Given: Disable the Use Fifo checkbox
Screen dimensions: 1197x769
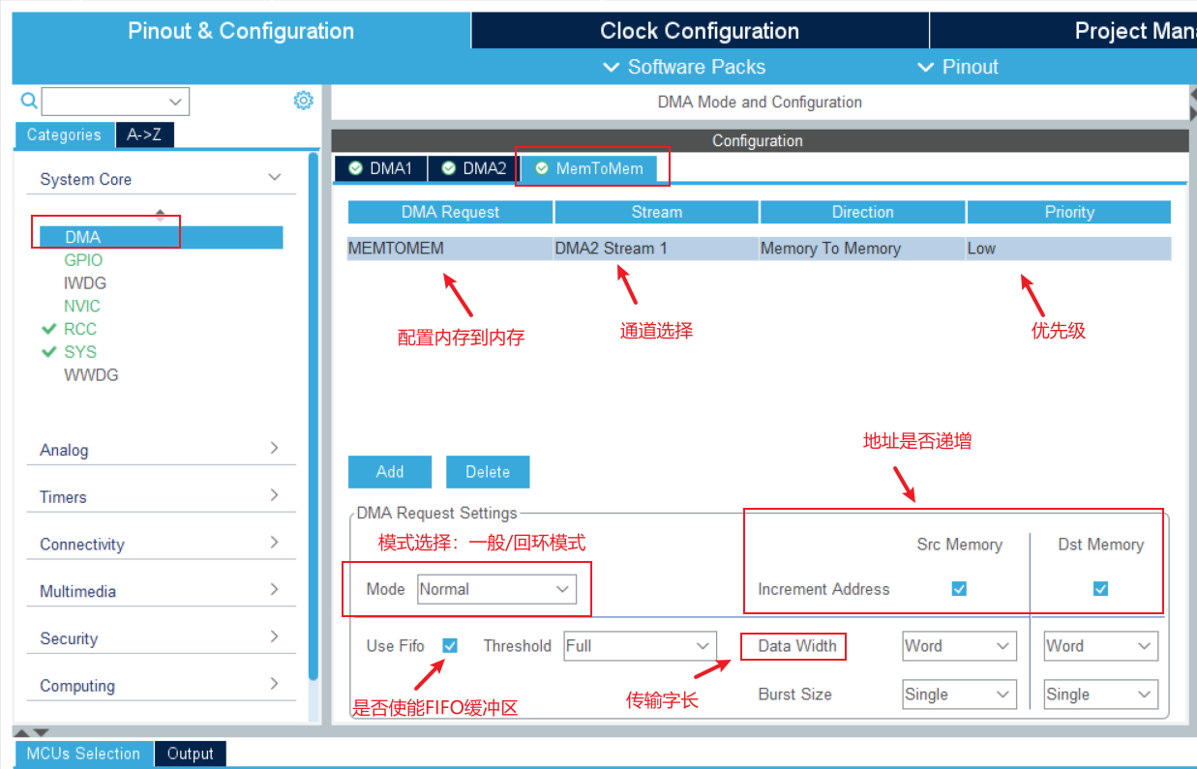Looking at the screenshot, I should tap(448, 645).
